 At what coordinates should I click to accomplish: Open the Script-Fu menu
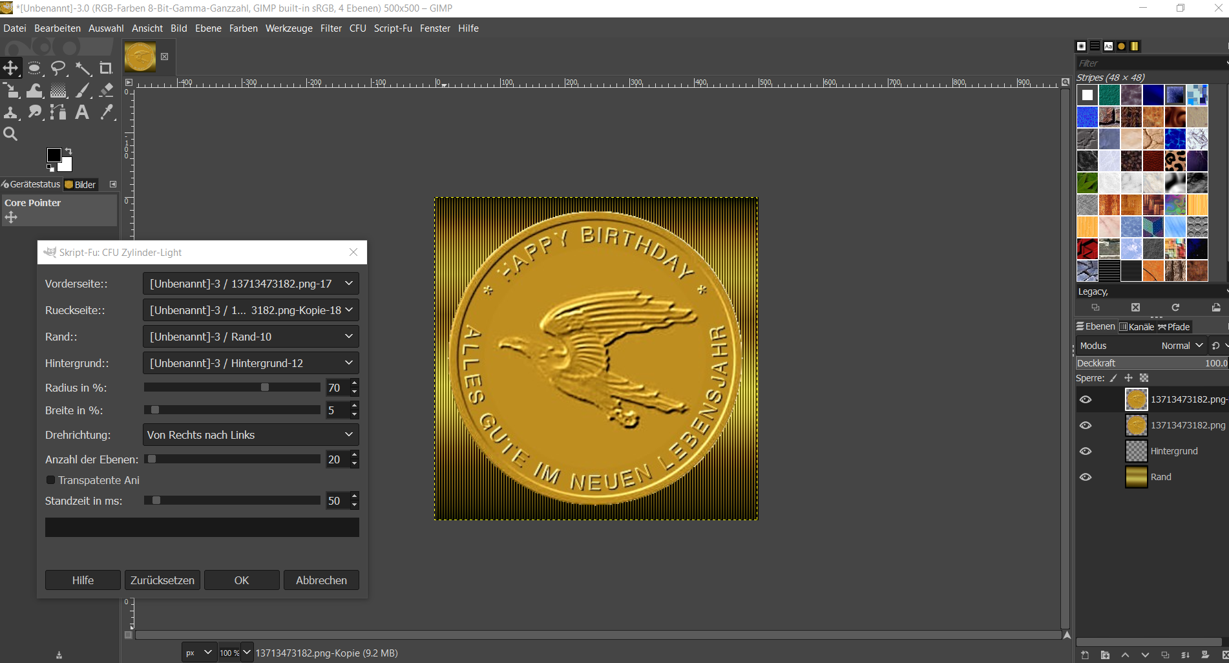392,28
